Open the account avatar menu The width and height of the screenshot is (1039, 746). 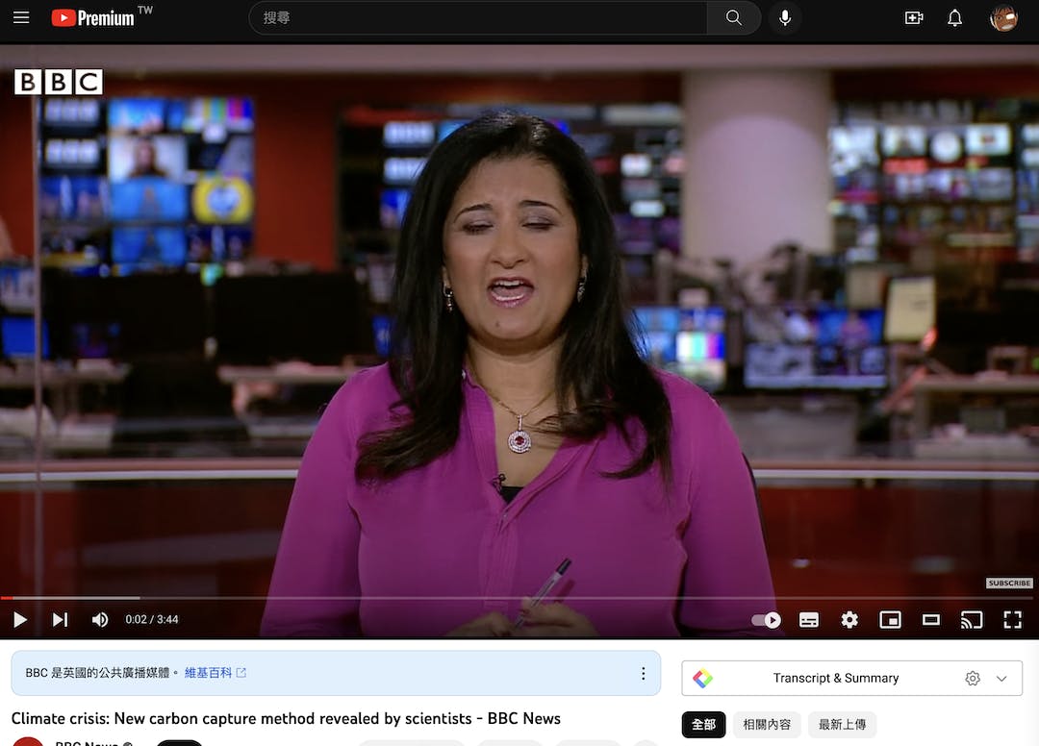coord(1003,18)
